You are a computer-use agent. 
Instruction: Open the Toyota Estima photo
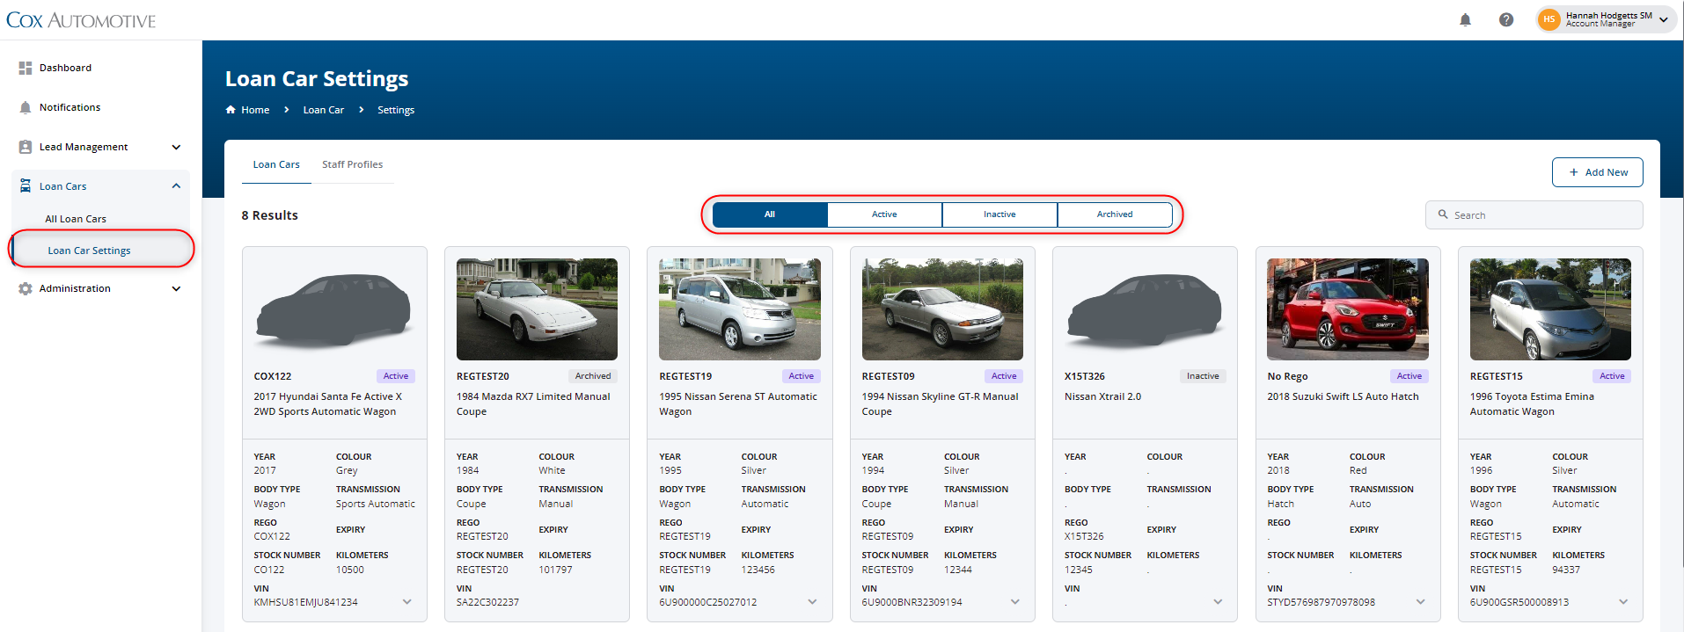pos(1550,309)
